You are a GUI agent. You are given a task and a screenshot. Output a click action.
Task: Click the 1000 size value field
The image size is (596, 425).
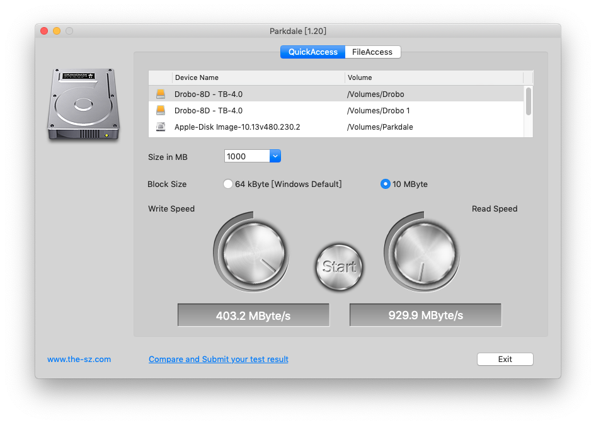pos(247,156)
